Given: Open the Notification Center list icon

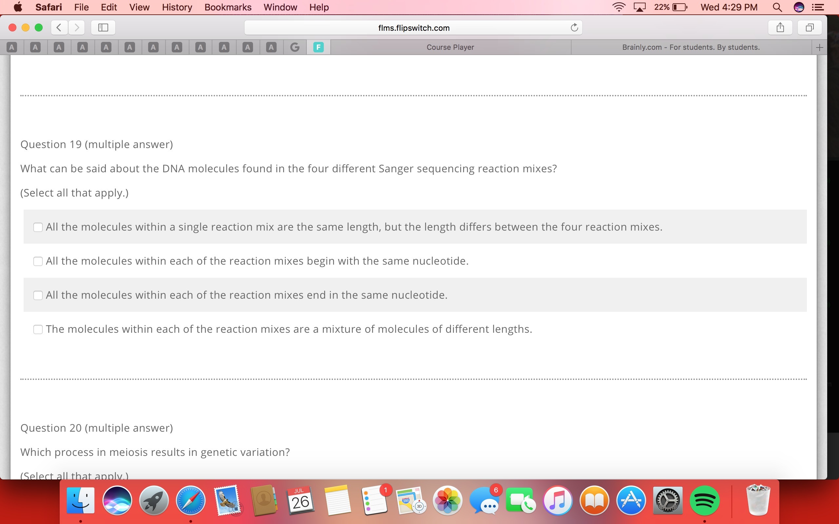Looking at the screenshot, I should click(818, 7).
